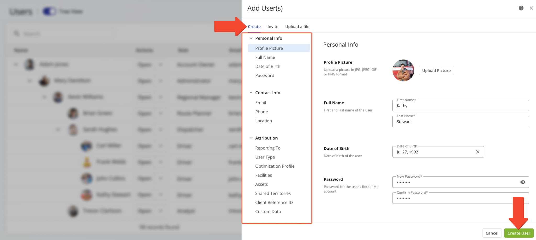Clear the Date of Birth value

[478, 152]
